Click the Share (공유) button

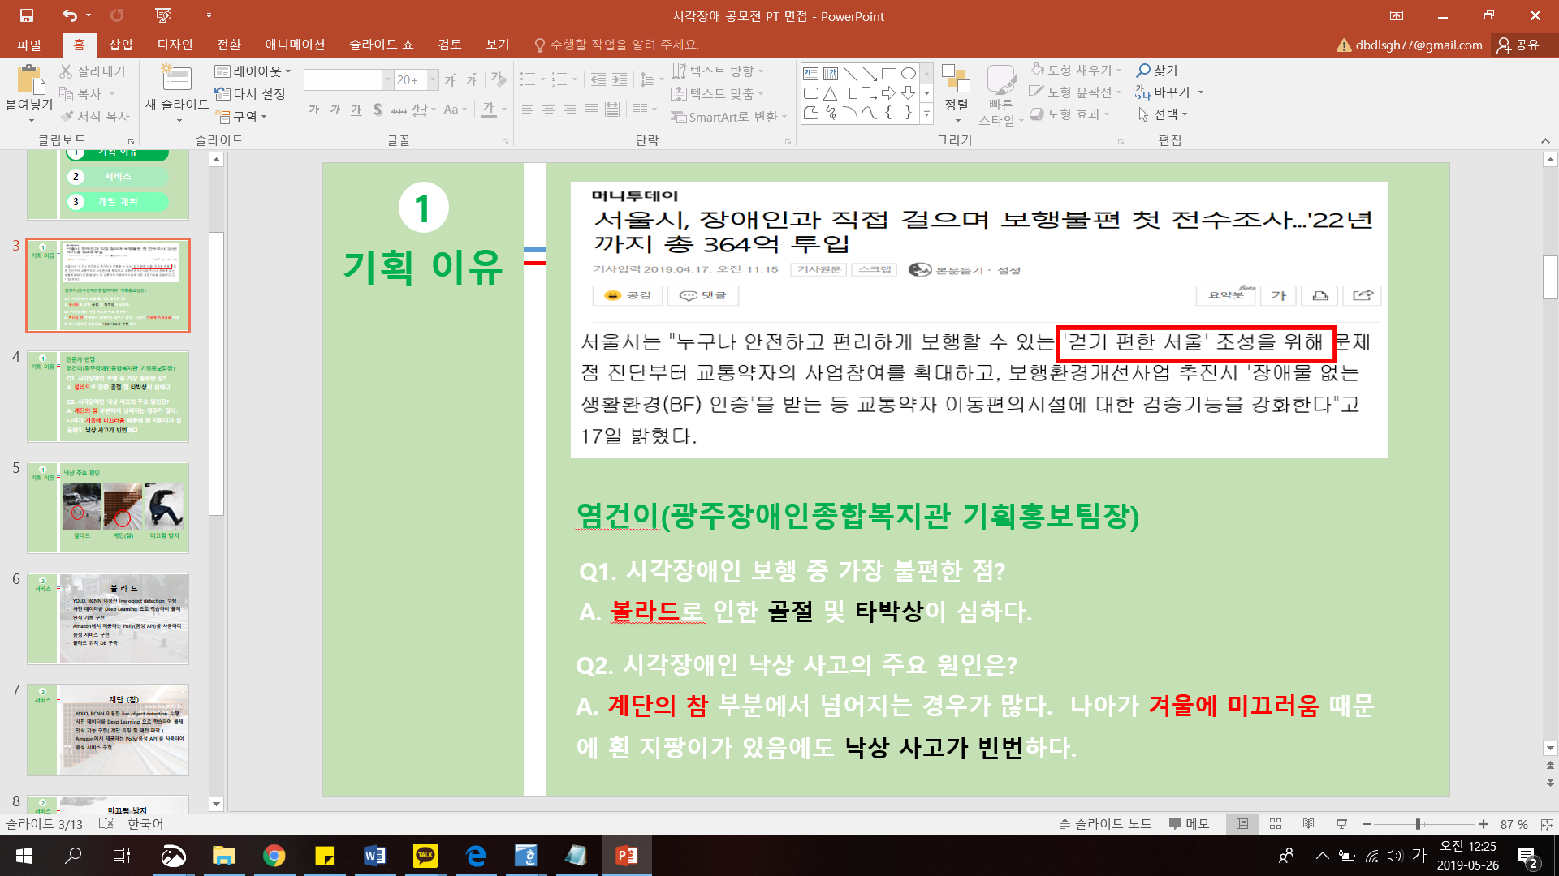click(1518, 45)
